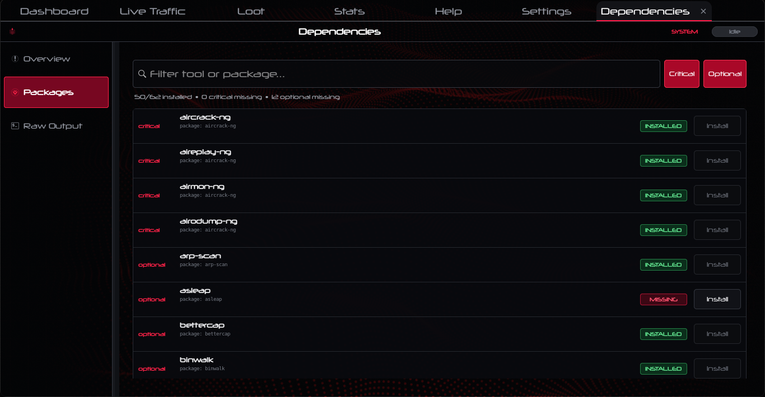Click the Packages double-chevron icon
Screen dimensions: 765x397
[x=15, y=92]
